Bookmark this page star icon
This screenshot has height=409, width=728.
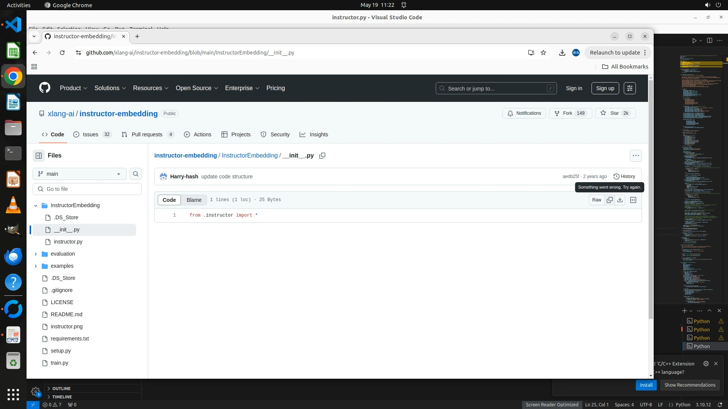point(543,53)
